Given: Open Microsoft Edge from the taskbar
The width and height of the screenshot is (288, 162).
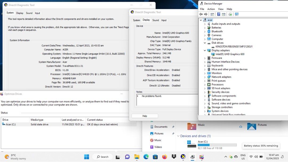Looking at the screenshot, I should coord(146,157).
